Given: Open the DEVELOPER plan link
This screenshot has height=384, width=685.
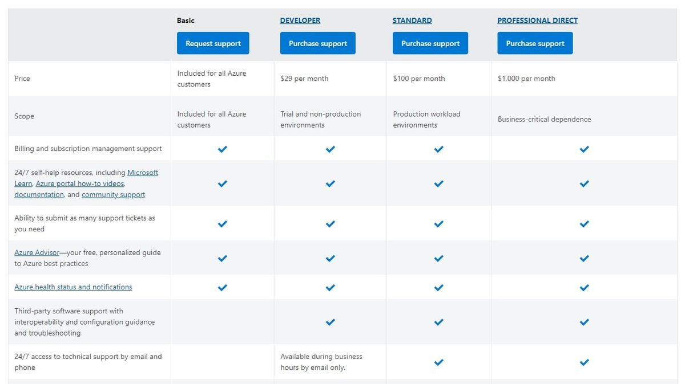Looking at the screenshot, I should [x=300, y=20].
